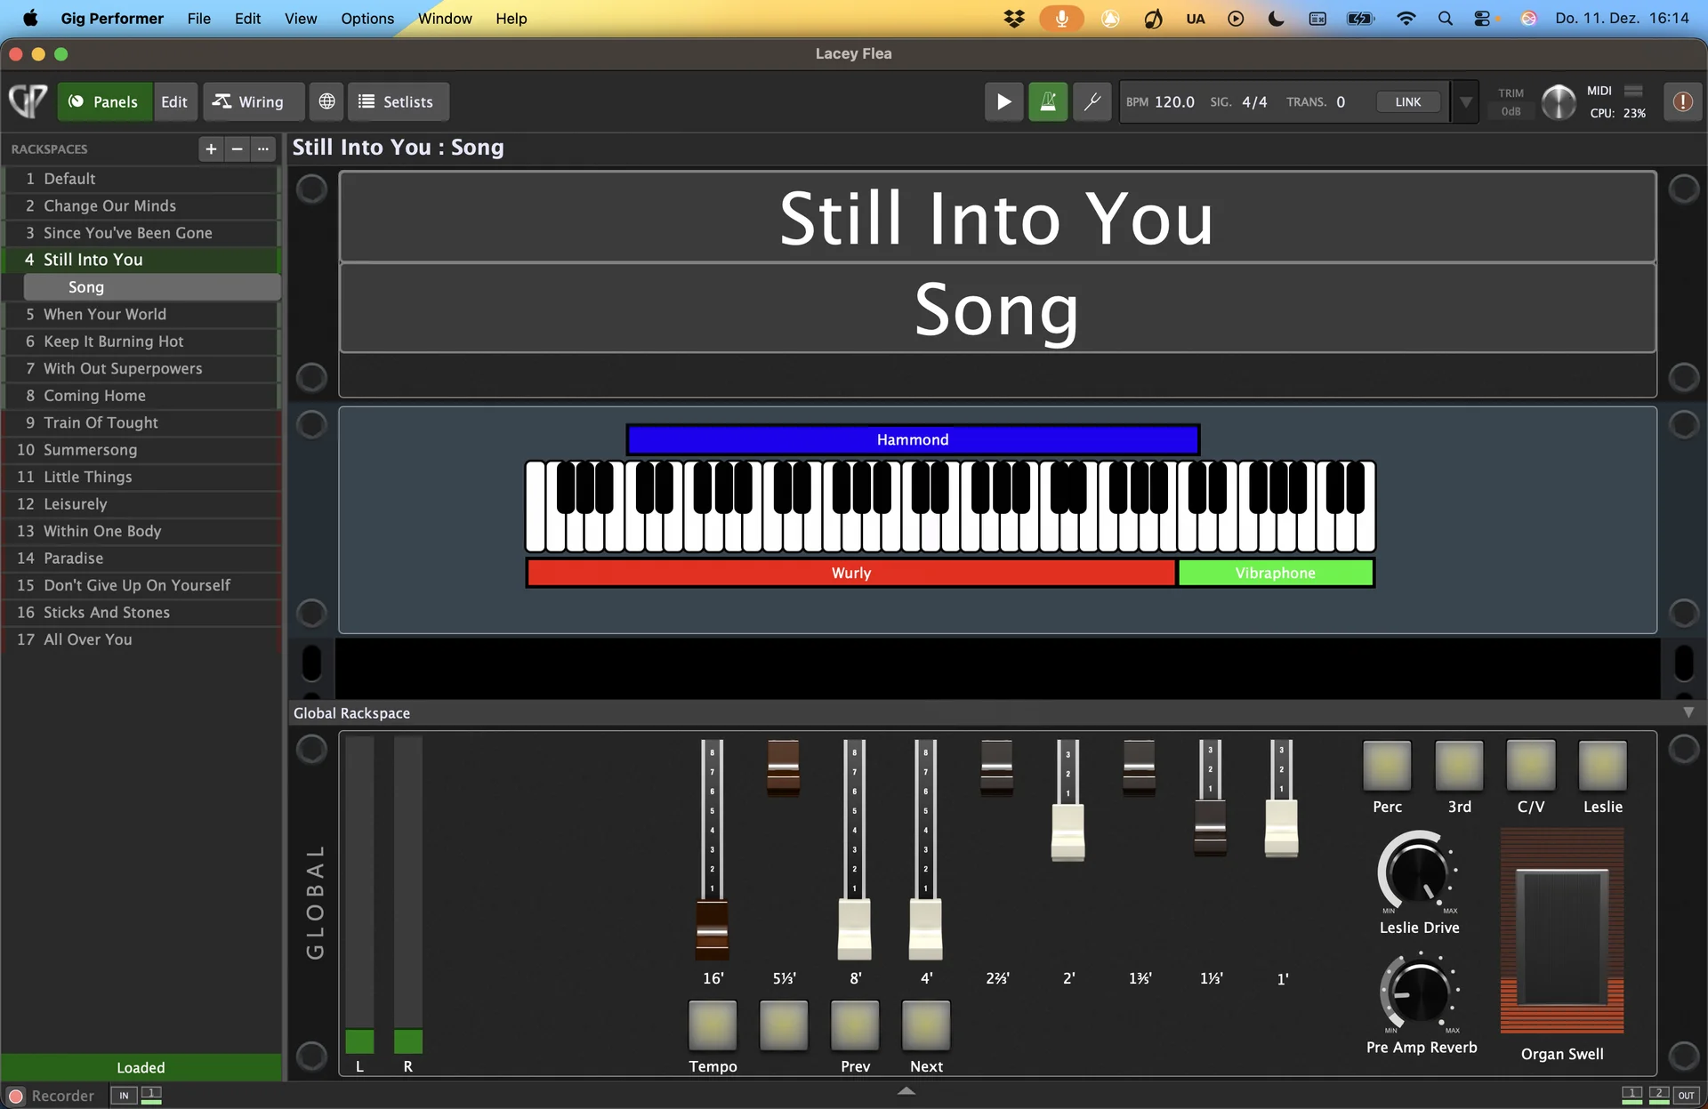Open the rackspaces more options ellipsis
Image resolution: width=1708 pixels, height=1109 pixels.
[x=262, y=149]
